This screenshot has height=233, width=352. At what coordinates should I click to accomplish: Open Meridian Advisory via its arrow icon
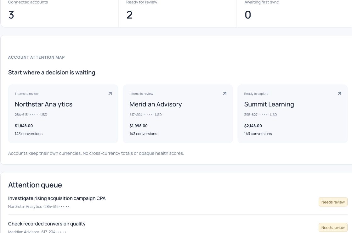tap(224, 94)
